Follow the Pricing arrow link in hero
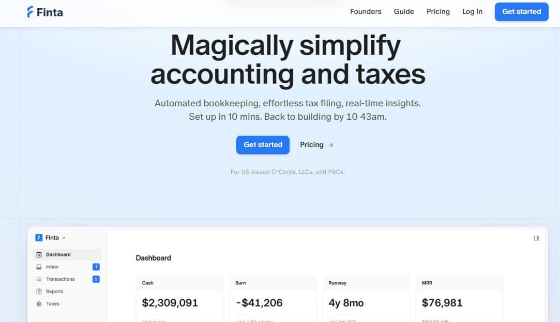 point(316,145)
